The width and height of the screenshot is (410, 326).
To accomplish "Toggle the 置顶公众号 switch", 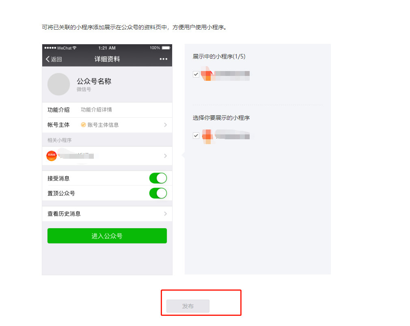I will (158, 194).
